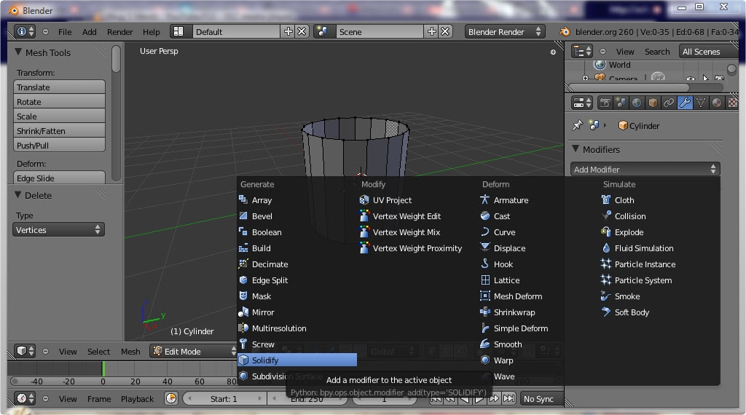The height and width of the screenshot is (415, 746).
Task: Toggle the pin icon beside Cylinder
Action: tap(577, 125)
